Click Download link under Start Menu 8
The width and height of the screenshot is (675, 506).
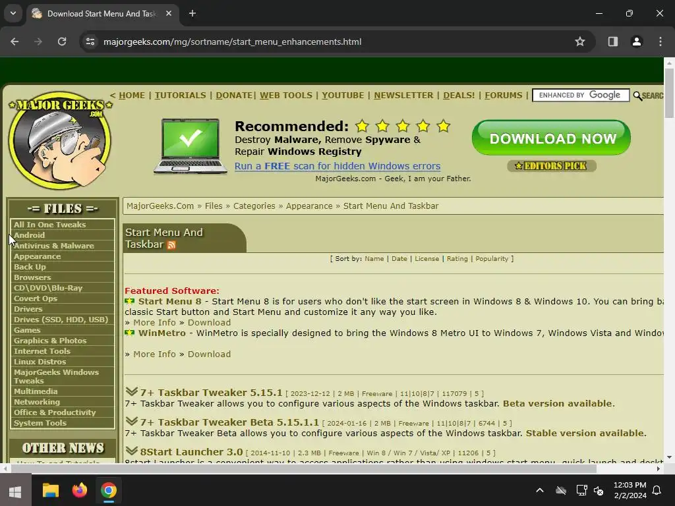point(209,323)
